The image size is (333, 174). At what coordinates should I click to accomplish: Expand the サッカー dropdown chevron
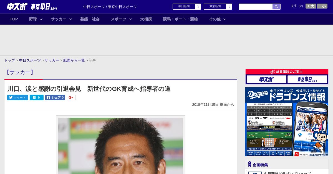tap(70, 19)
